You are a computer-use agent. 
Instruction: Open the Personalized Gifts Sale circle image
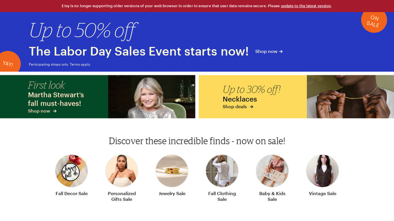pos(122,171)
